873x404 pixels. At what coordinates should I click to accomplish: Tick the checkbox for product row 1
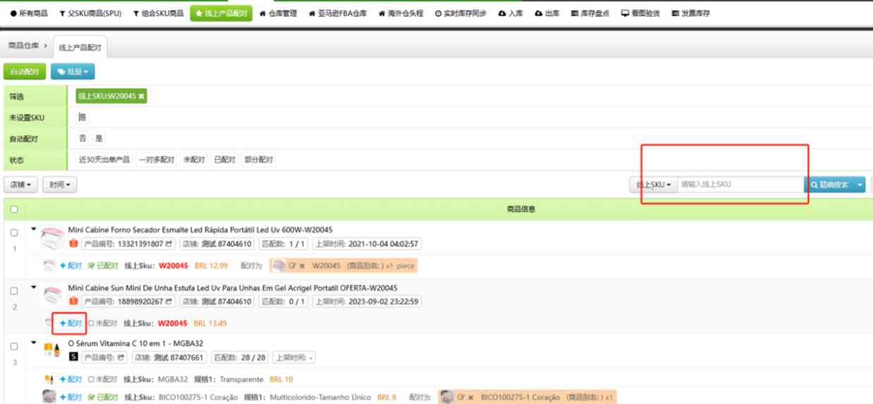[14, 233]
